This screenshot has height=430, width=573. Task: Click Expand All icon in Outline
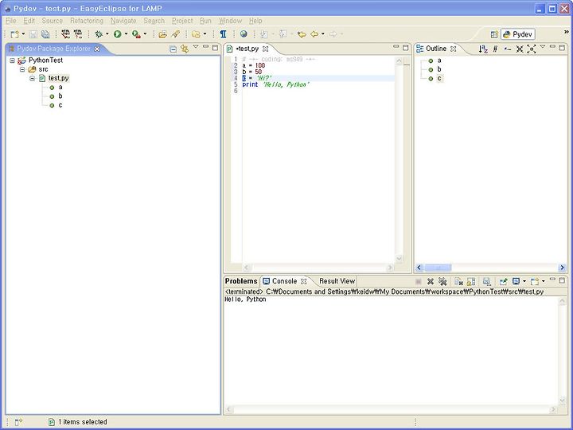[532, 49]
